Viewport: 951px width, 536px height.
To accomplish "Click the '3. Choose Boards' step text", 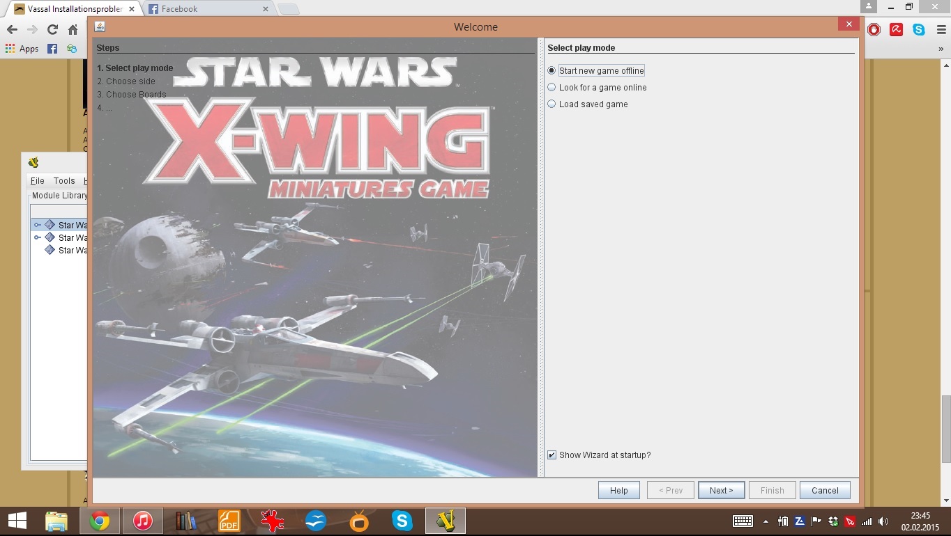I will coord(132,95).
